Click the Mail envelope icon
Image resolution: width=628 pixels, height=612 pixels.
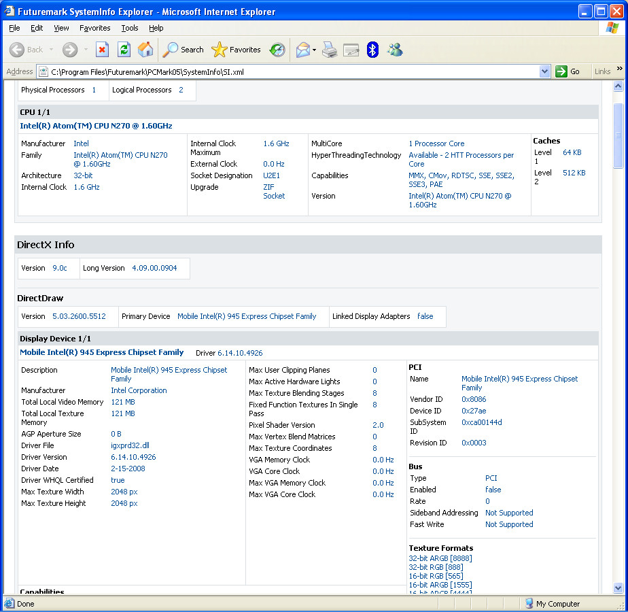click(x=303, y=50)
